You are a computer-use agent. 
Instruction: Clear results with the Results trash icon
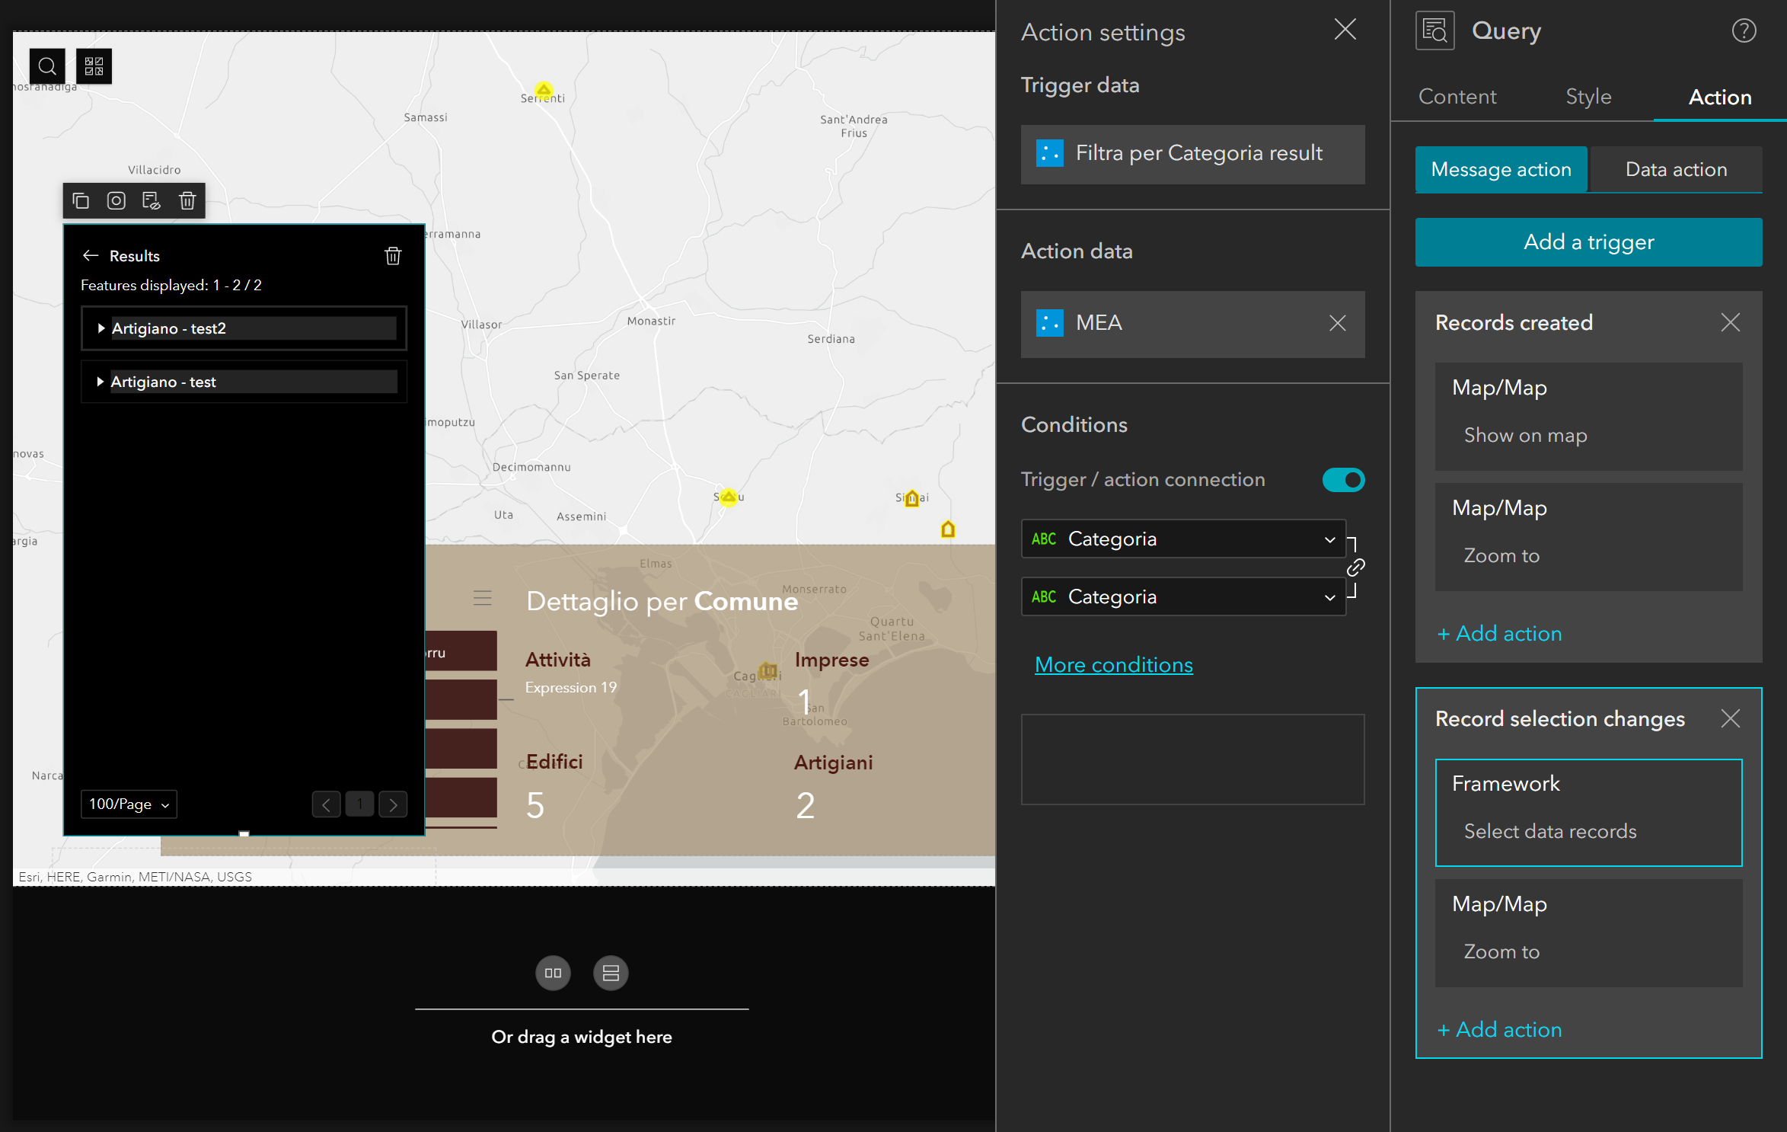pos(393,256)
